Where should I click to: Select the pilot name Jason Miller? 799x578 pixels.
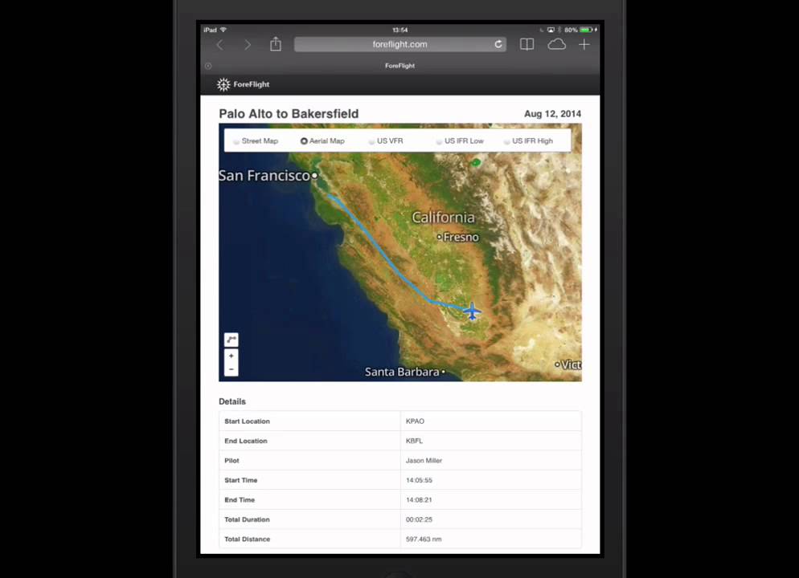click(x=424, y=461)
